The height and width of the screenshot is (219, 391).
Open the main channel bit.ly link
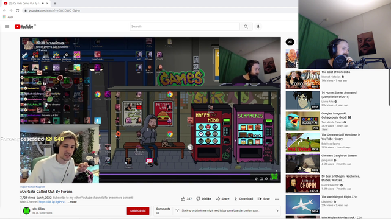click(x=52, y=202)
